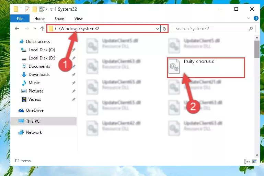Open Videos in the sidebar
The width and height of the screenshot is (264, 176).
(35, 99)
